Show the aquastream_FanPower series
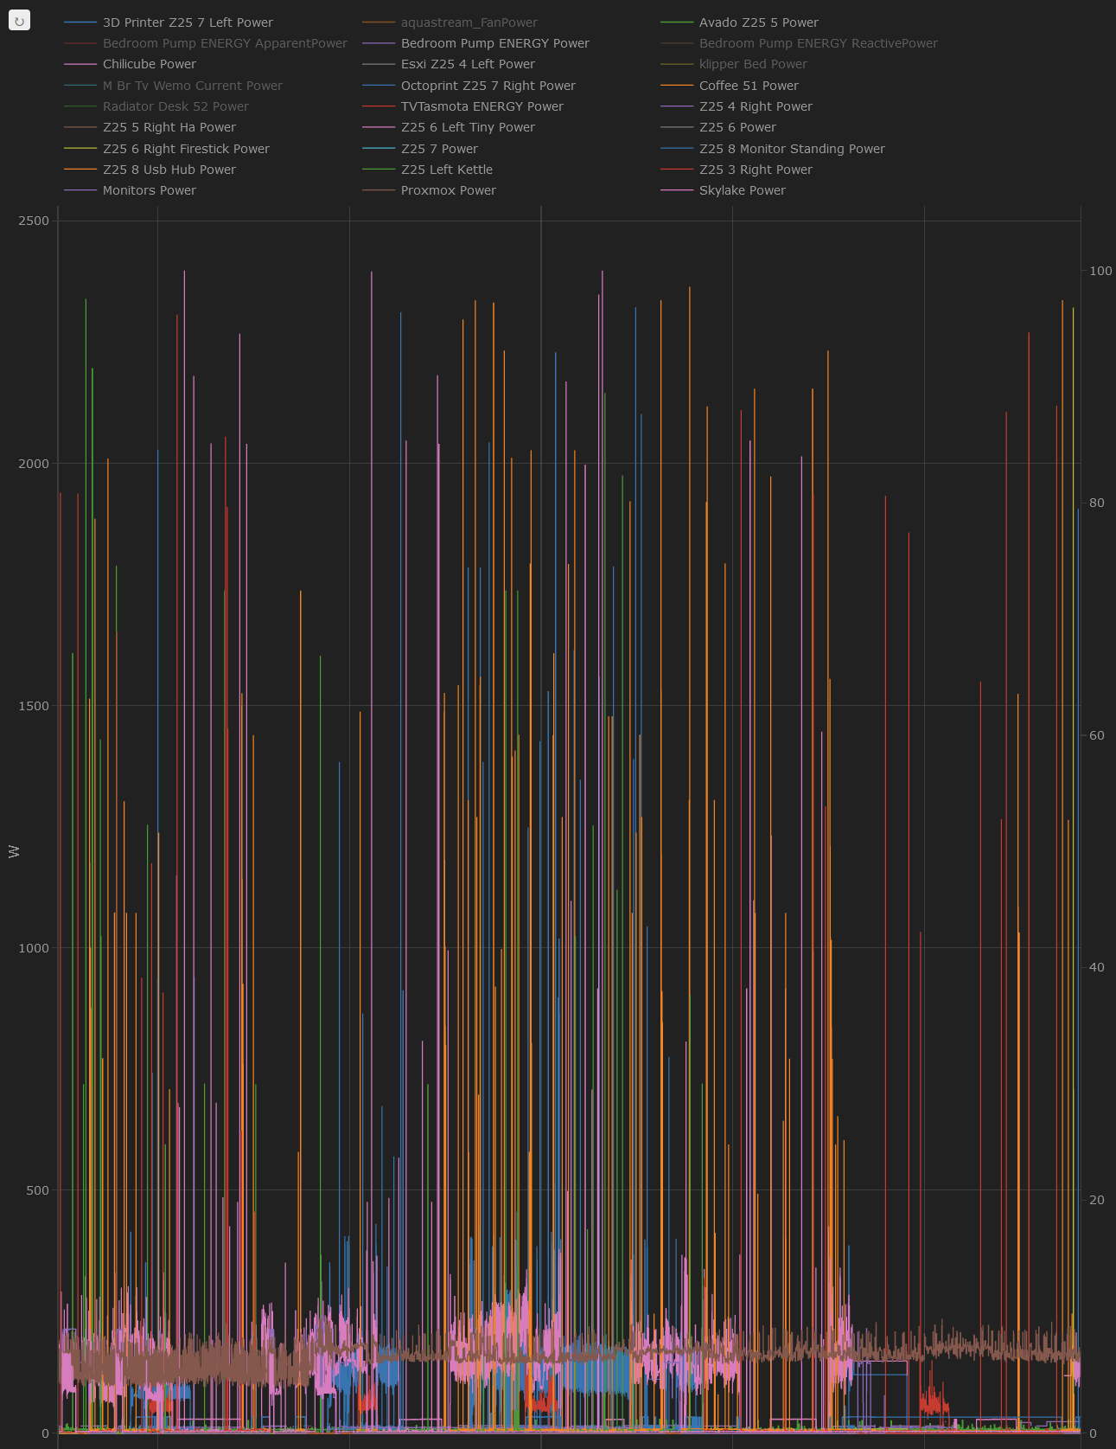The image size is (1116, 1449). point(469,22)
